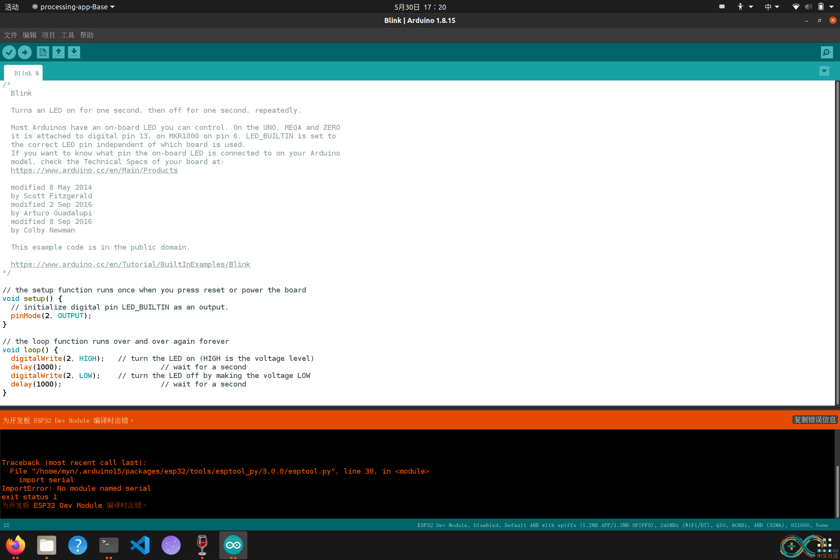Click the editor vertical scrollbar
This screenshot has height=560, width=840.
837,243
